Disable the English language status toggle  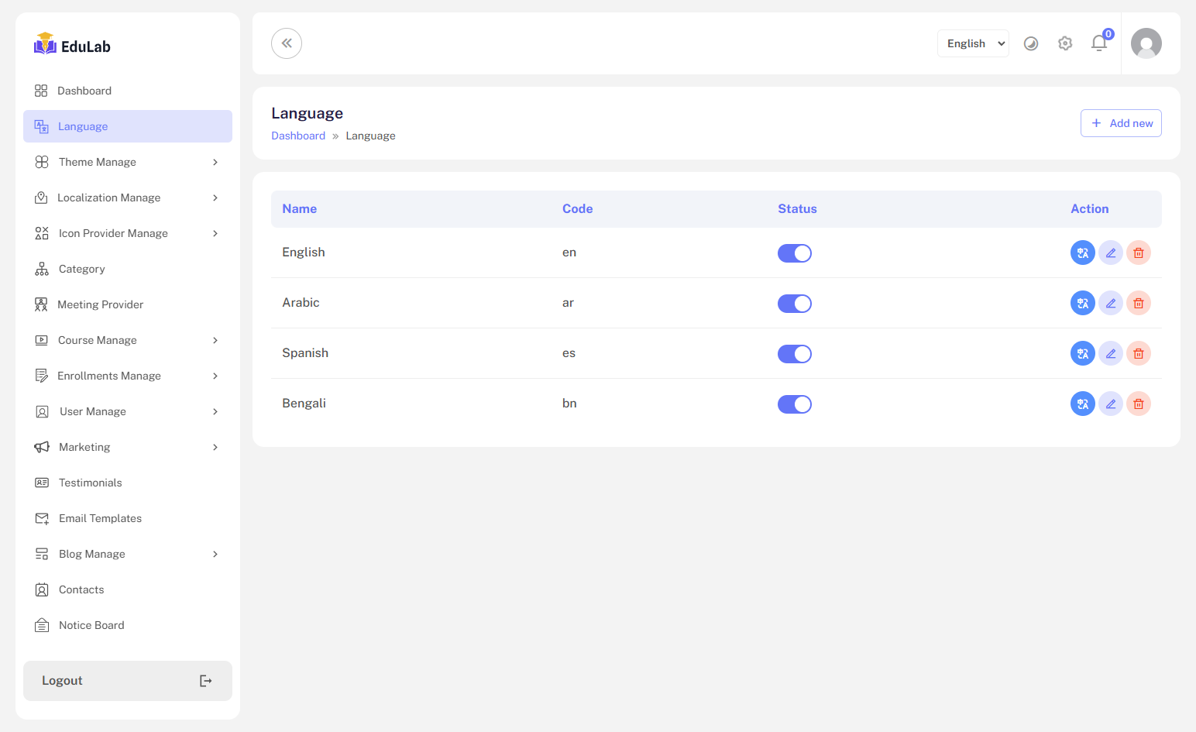point(794,253)
